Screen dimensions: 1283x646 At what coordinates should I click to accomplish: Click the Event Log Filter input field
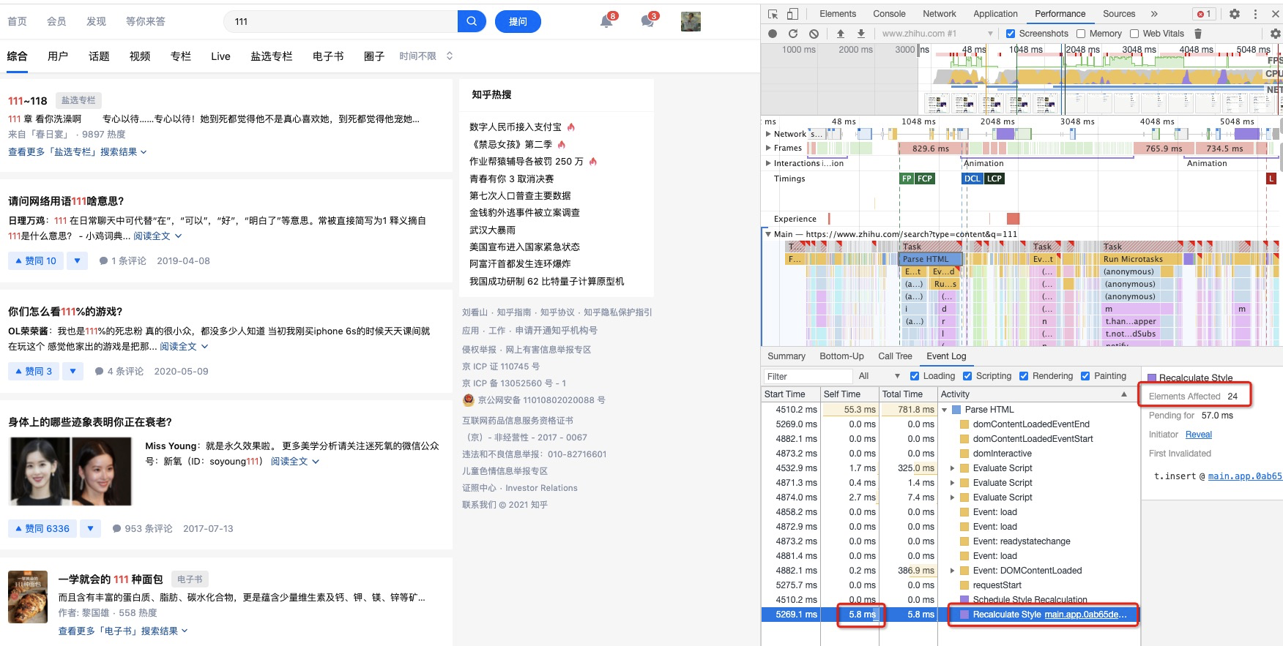coord(807,376)
